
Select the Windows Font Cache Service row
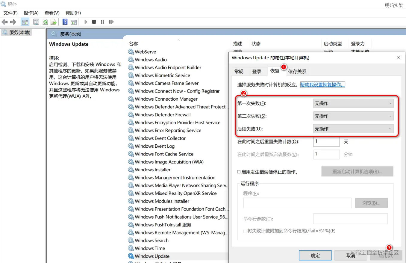click(164, 154)
